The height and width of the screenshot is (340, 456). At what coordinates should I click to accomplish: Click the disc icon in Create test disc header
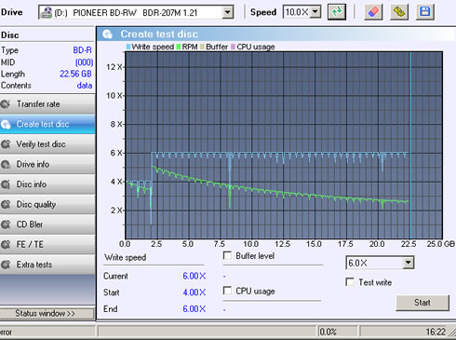point(107,34)
